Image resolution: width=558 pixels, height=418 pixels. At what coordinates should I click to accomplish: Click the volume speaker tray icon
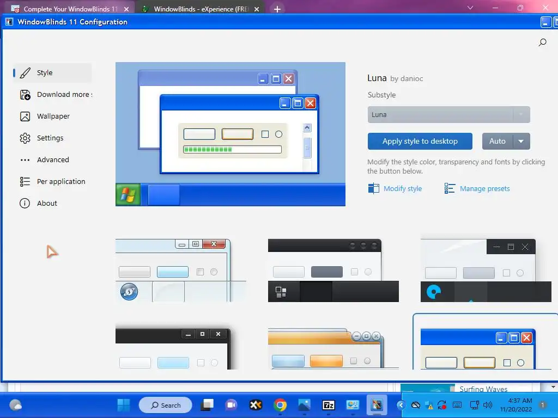(487, 405)
